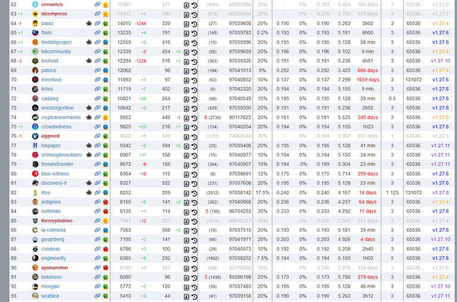Open the link icon for apshamilton
Screen dimensions: 457x302
click(98, 267)
